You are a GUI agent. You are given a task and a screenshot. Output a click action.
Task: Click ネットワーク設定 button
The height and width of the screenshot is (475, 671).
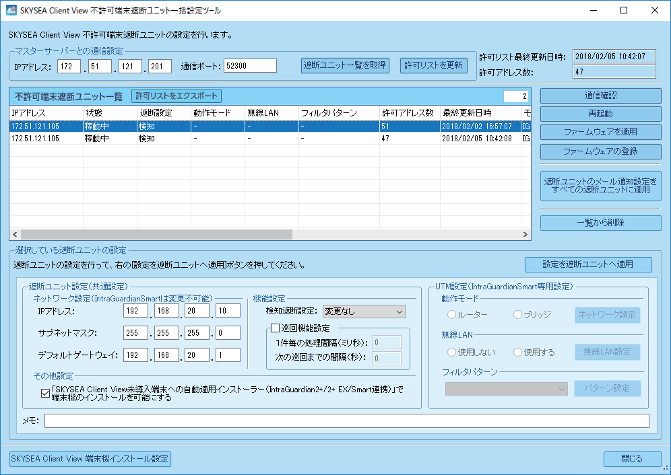pos(608,315)
